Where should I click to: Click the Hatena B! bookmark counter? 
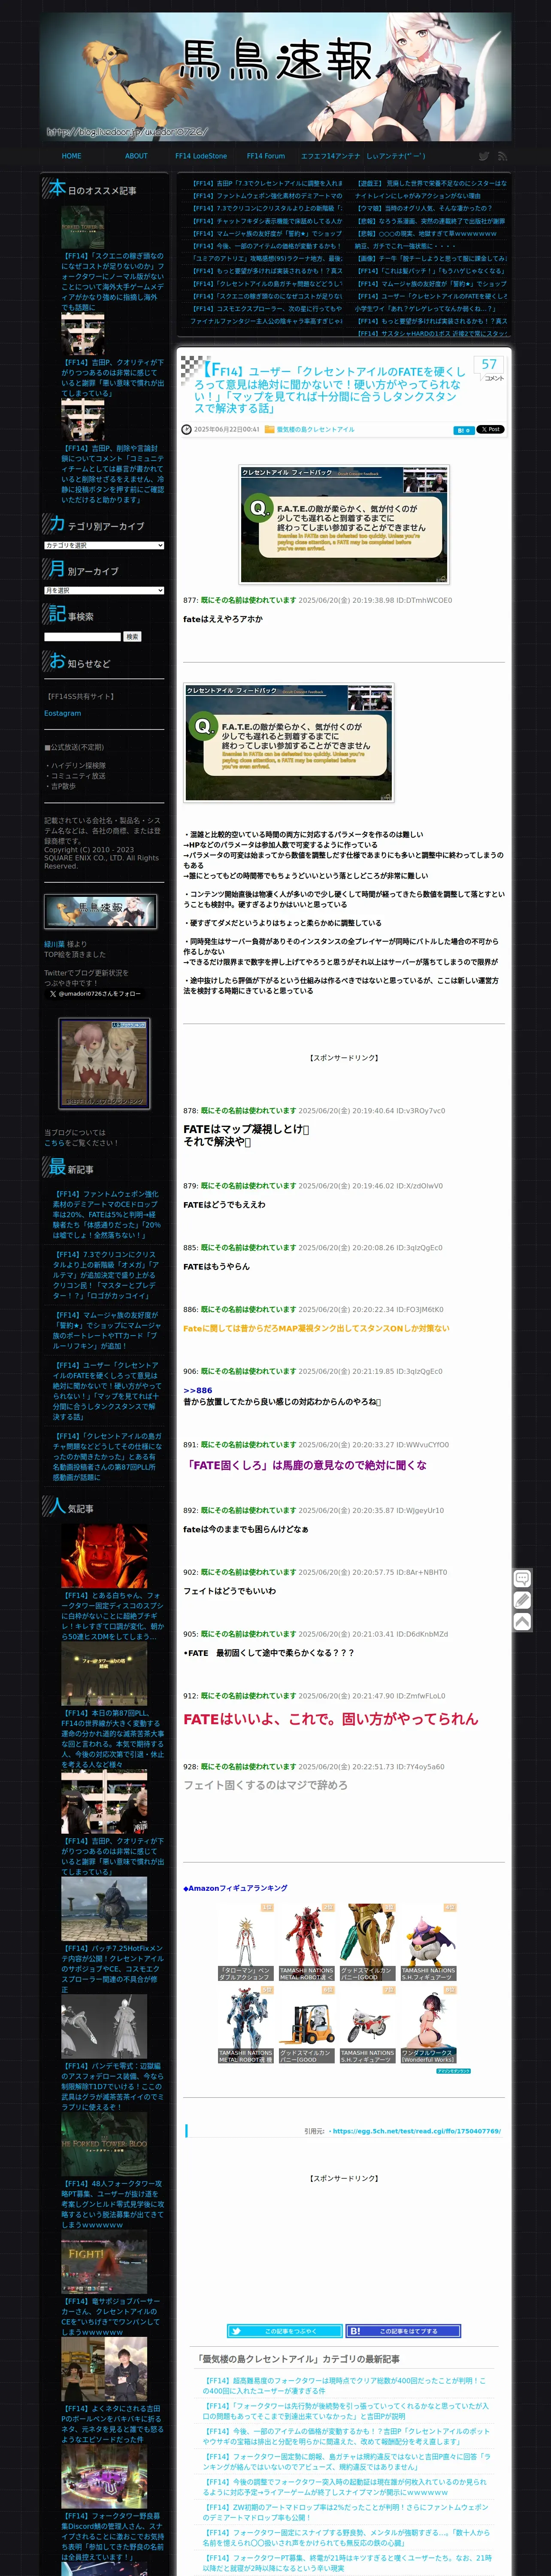463,430
